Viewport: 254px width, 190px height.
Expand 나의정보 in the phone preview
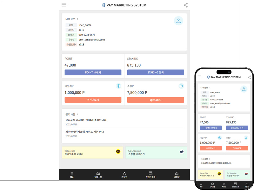tap(210, 87)
